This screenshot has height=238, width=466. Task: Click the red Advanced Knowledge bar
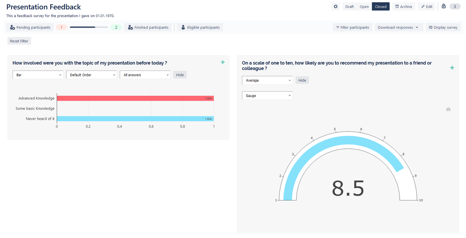135,98
